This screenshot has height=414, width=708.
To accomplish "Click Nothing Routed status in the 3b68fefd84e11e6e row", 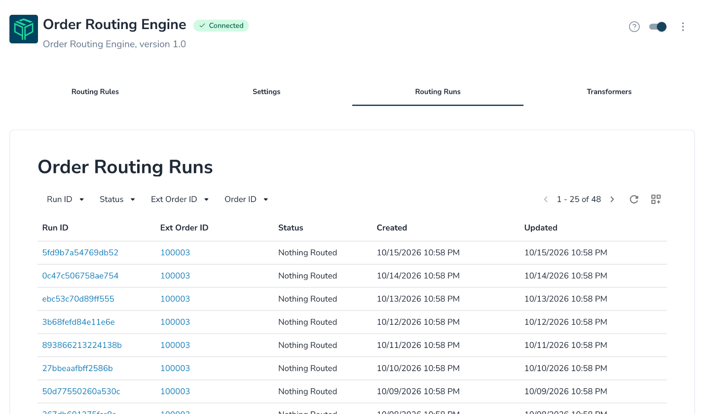I will coord(307,322).
